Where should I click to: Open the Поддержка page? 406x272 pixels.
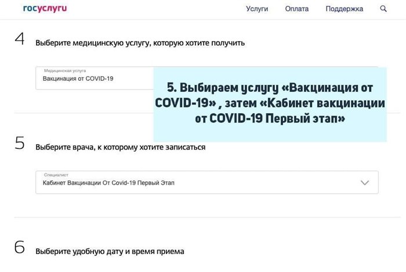pyautogui.click(x=344, y=9)
